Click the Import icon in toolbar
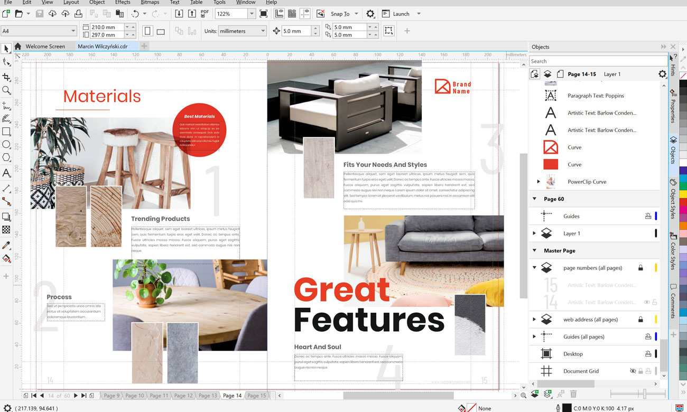Image resolution: width=687 pixels, height=412 pixels. pos(179,14)
